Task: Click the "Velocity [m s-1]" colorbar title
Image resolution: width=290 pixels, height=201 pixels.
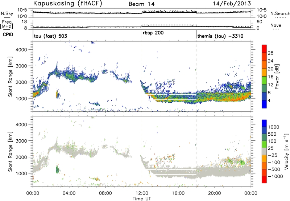Action: (x=286, y=151)
